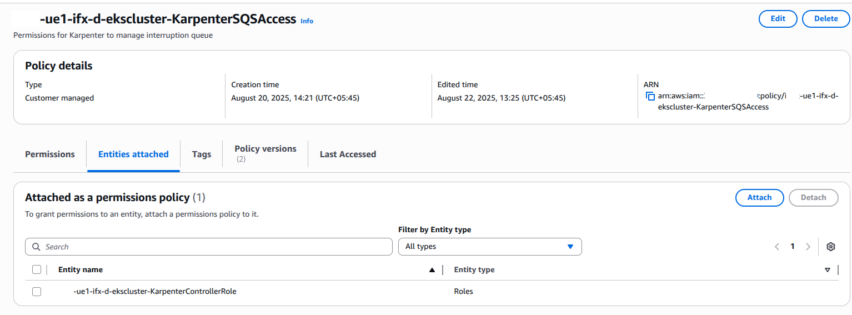
Task: Open the Tags tab
Action: (x=201, y=154)
